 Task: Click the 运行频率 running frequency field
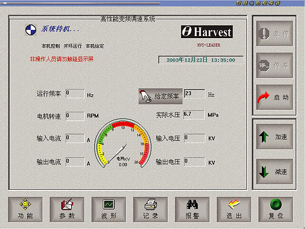(x=75, y=93)
